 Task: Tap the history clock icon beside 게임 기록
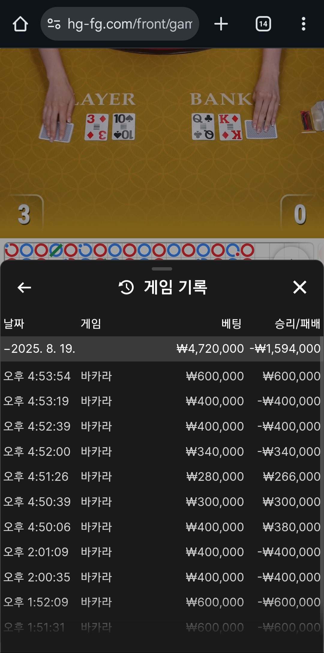126,287
